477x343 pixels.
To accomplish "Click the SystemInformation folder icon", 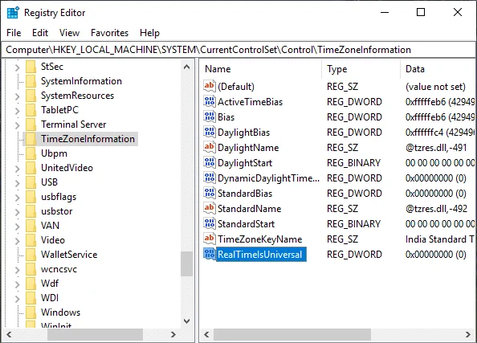I will pos(31,81).
